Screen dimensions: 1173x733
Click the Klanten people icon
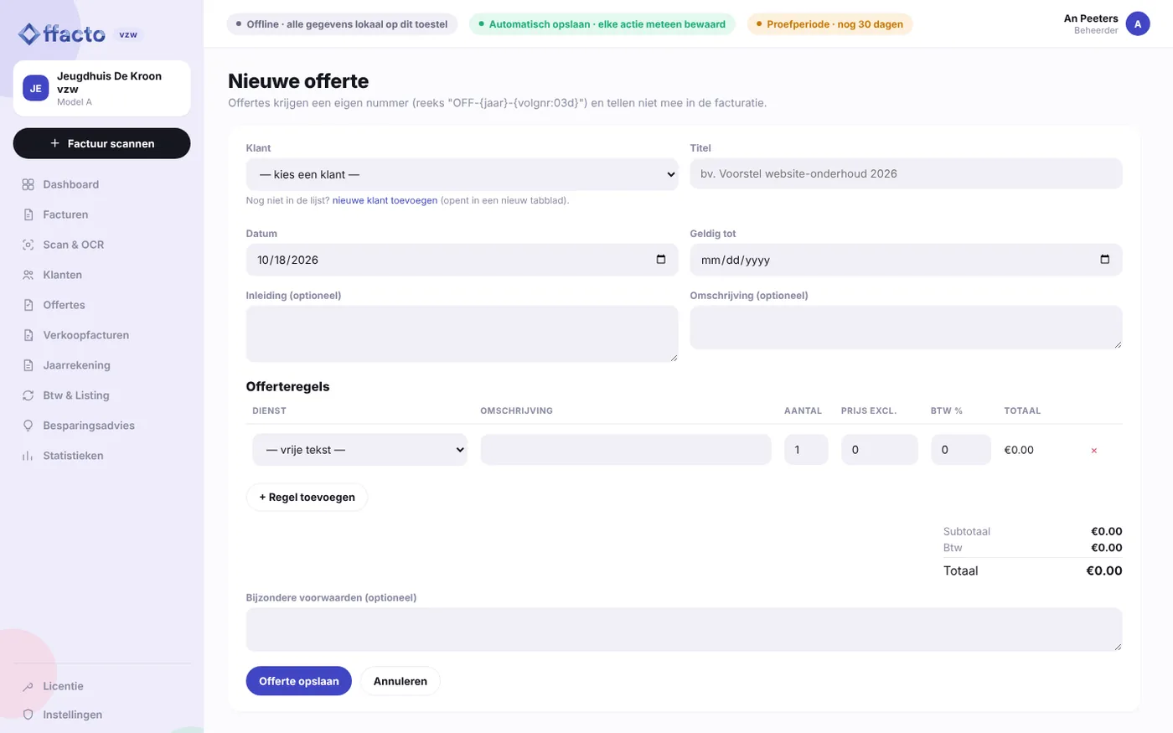tap(28, 275)
